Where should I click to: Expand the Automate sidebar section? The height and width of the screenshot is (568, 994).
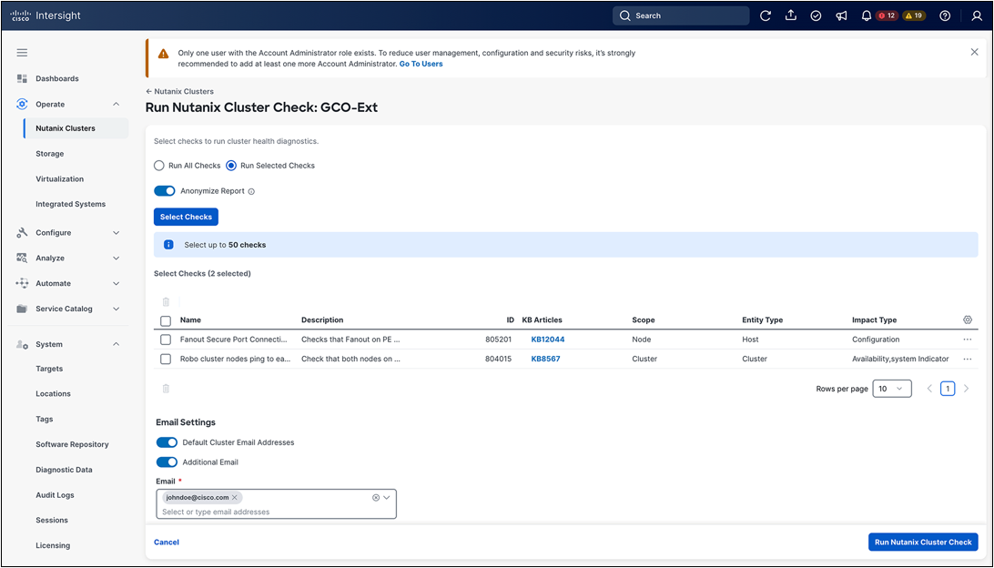(116, 283)
